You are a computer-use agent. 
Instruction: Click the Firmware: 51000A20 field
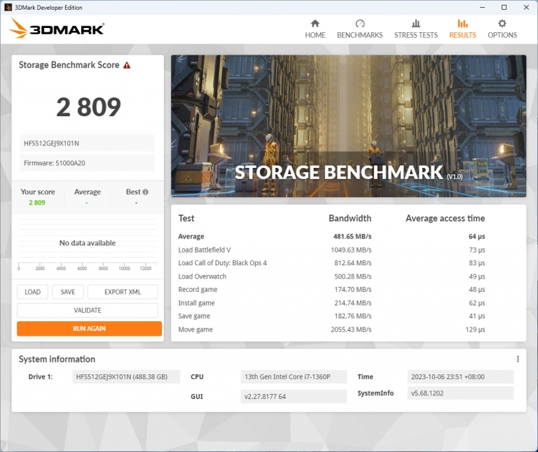(87, 163)
